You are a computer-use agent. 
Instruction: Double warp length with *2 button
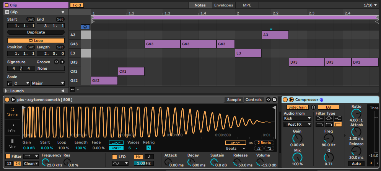(x=269, y=148)
